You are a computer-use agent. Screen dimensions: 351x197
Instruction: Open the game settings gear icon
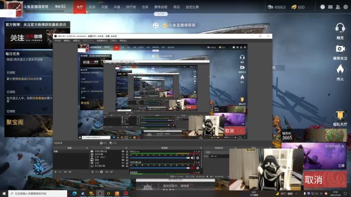[346, 7]
